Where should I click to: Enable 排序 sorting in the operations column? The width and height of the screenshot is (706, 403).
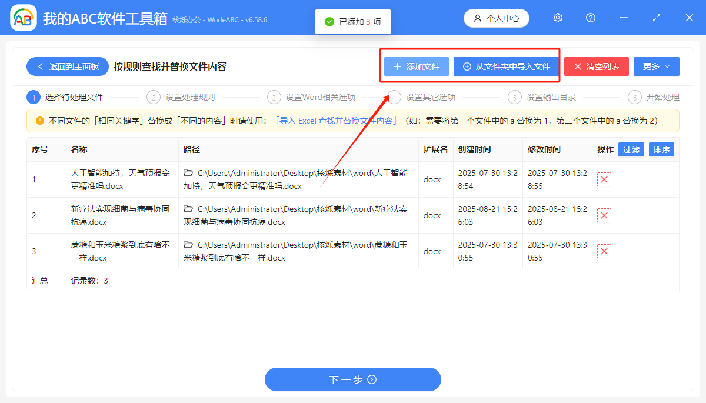click(661, 149)
